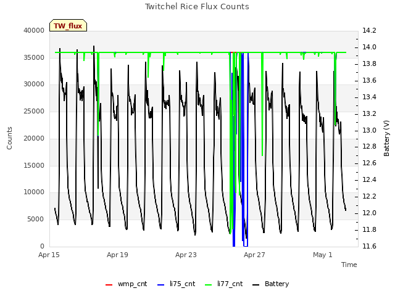Click the 13.8 battery axis label
Screen dimensions: 395x296
coord(369,64)
